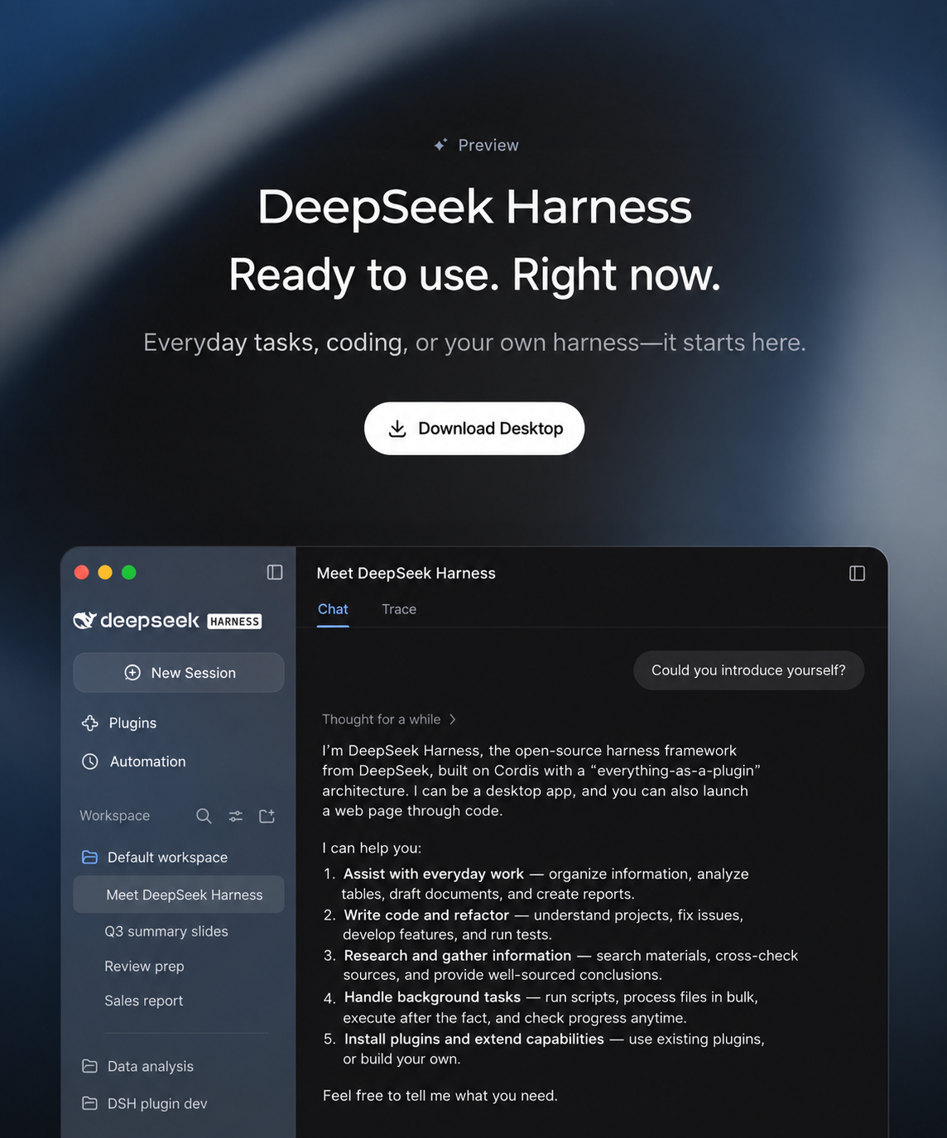The height and width of the screenshot is (1138, 947).
Task: Click the Automation clock icon
Action: [x=90, y=761]
